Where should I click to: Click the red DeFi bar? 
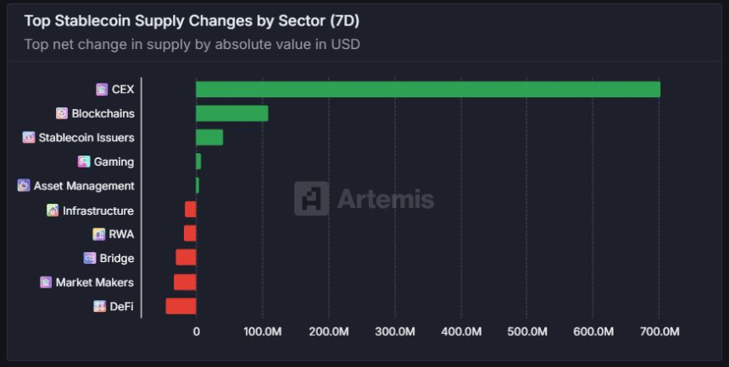181,306
